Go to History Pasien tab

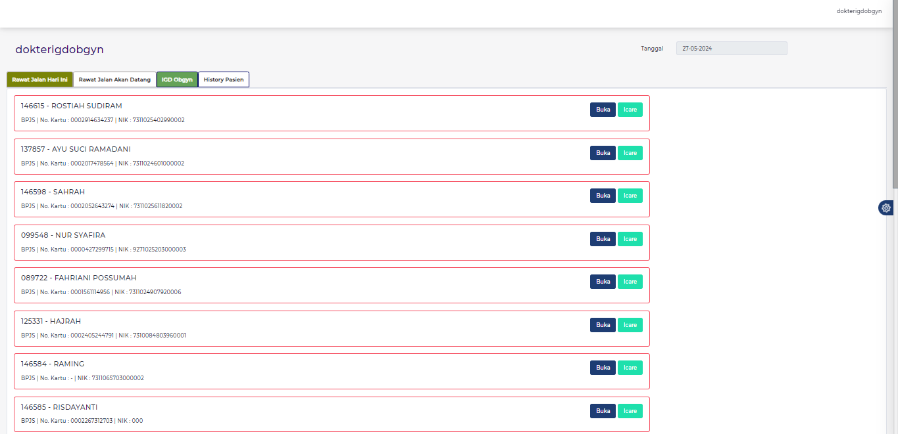click(x=223, y=79)
